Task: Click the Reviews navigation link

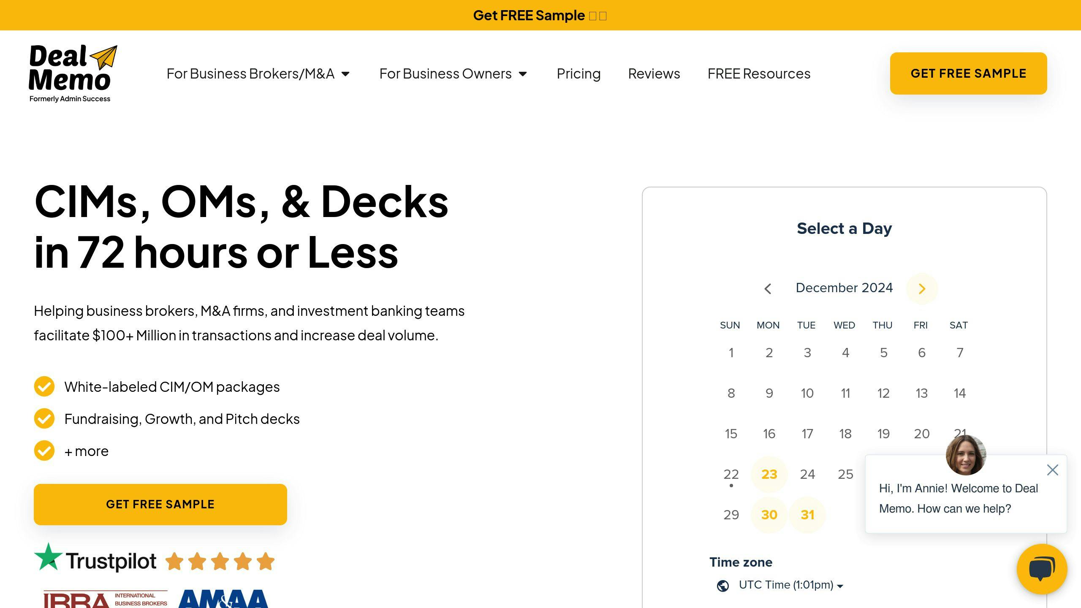Action: click(x=653, y=73)
